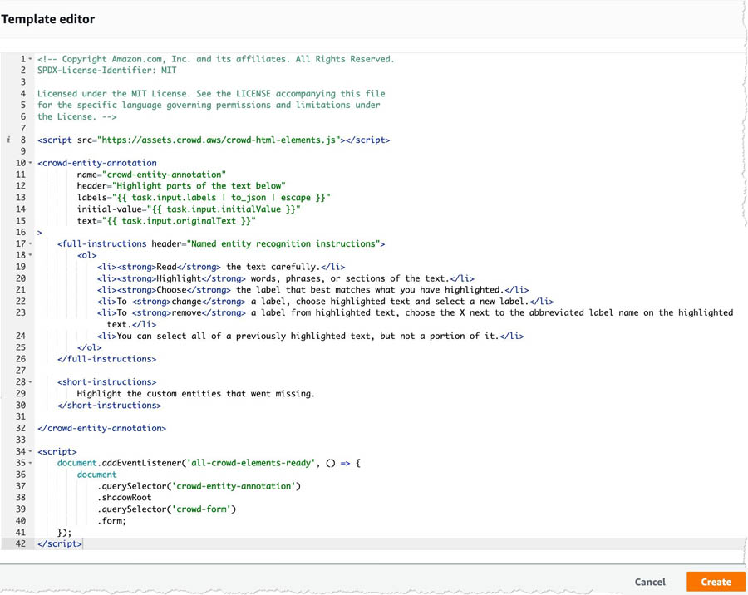Click the Create button
Screen dimensions: 748x595
pyautogui.click(x=716, y=582)
